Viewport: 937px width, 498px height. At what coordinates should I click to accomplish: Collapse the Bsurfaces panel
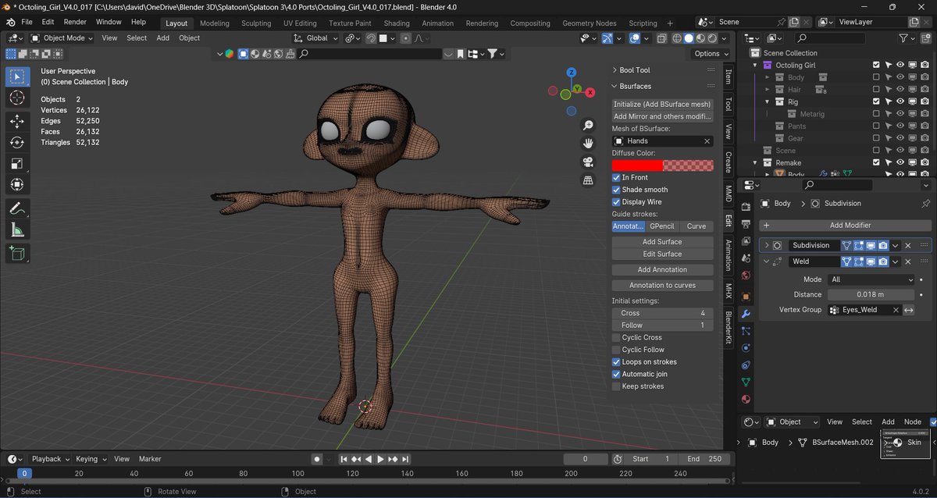(x=615, y=86)
